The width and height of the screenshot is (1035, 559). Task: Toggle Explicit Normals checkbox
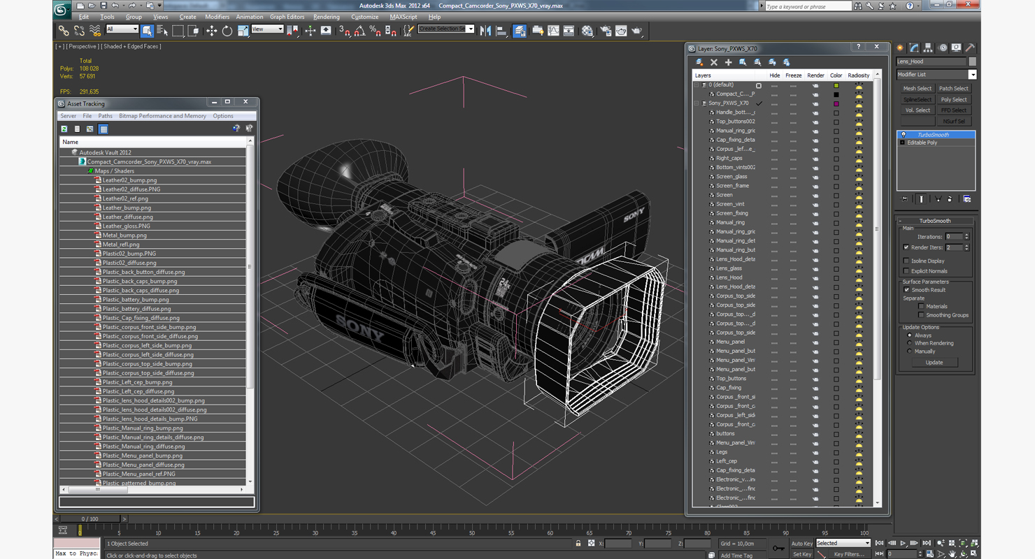coord(906,271)
